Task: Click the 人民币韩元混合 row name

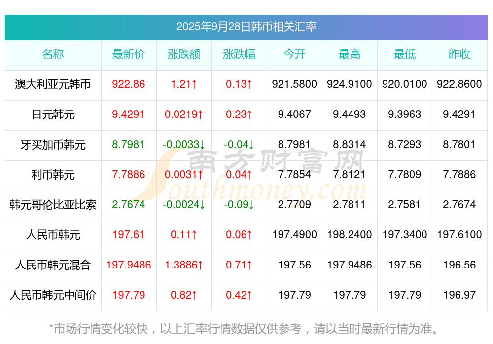Action: point(53,265)
